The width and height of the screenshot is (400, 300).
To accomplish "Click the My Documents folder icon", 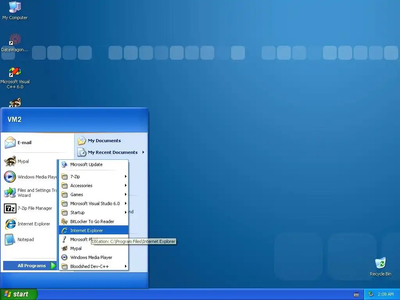I will click(x=82, y=141).
